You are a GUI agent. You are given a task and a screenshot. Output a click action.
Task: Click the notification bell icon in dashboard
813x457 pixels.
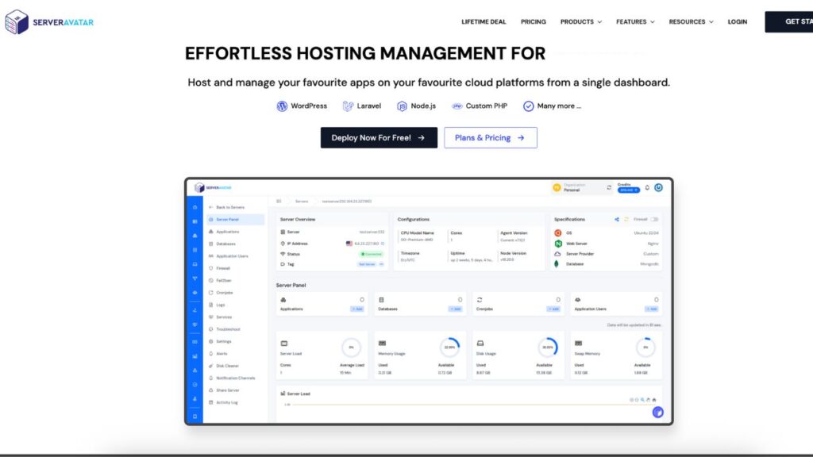tap(647, 188)
